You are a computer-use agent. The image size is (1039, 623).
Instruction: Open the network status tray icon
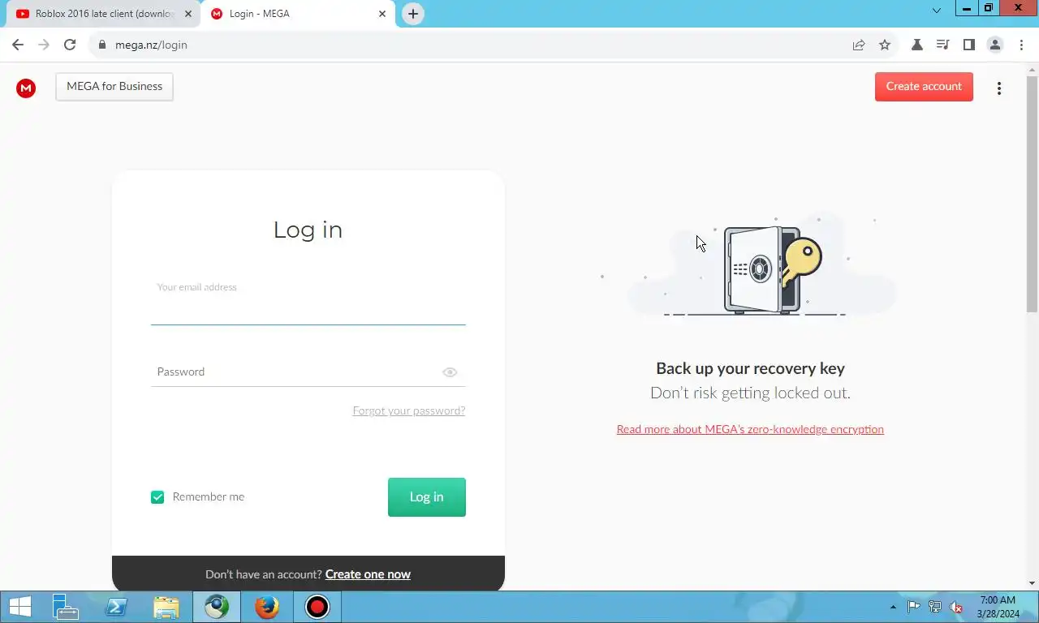pyautogui.click(x=935, y=607)
